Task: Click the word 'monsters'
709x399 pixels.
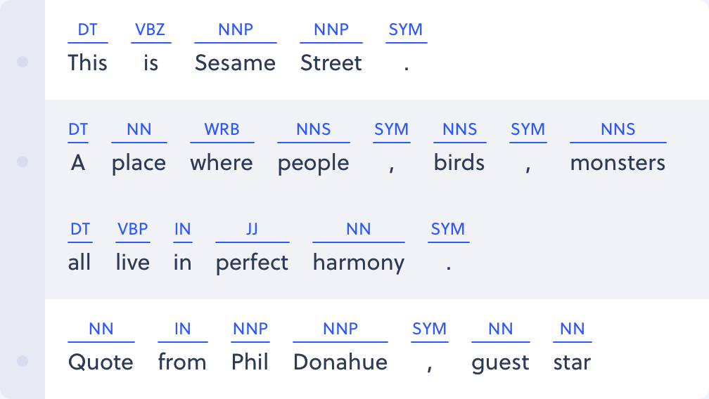Action: (x=618, y=163)
